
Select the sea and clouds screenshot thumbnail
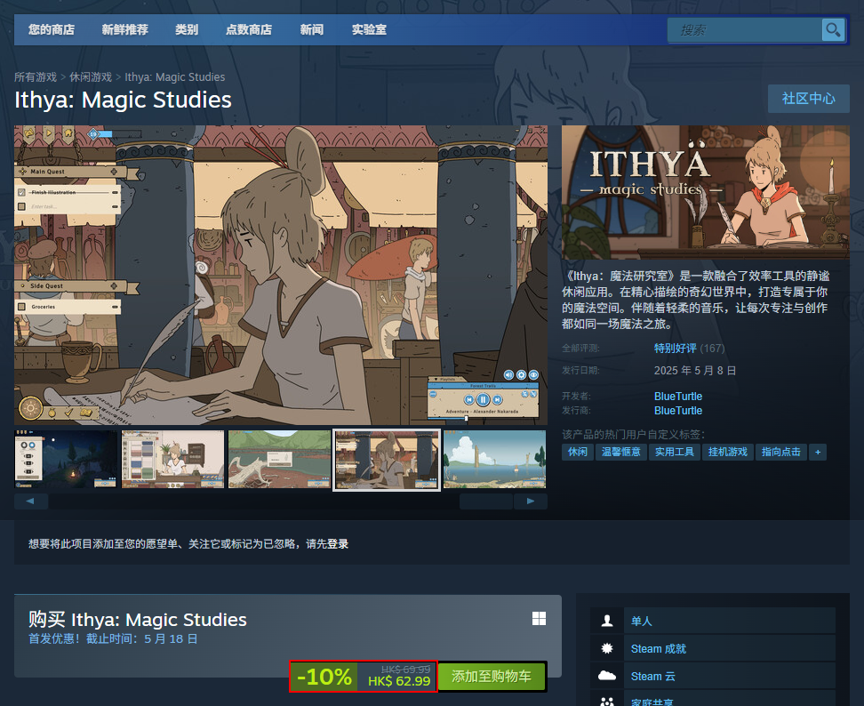tap(495, 459)
